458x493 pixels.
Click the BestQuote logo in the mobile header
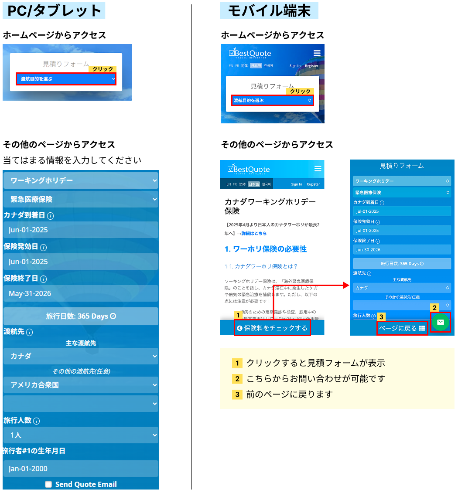[250, 54]
